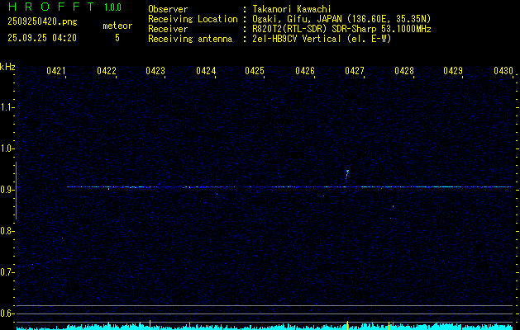The width and height of the screenshot is (520, 330).
Task: Click the 1.0 kHz frequency label
Action: point(7,148)
